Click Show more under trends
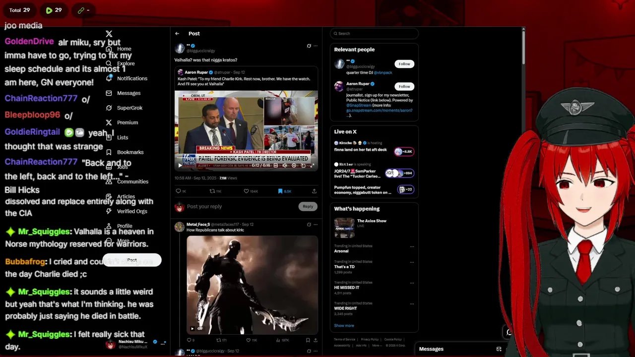635x357 pixels. pyautogui.click(x=344, y=326)
